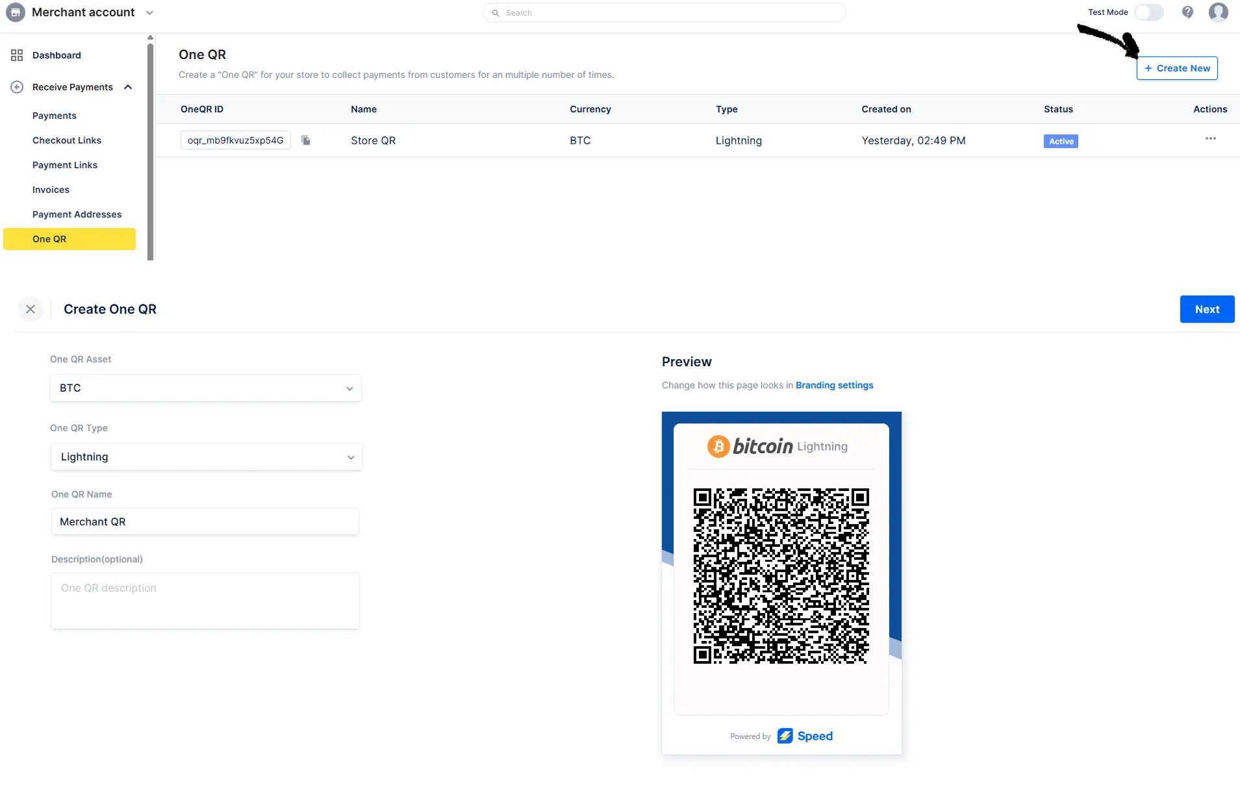Click the One QR description text field
The height and width of the screenshot is (791, 1240).
coord(205,600)
